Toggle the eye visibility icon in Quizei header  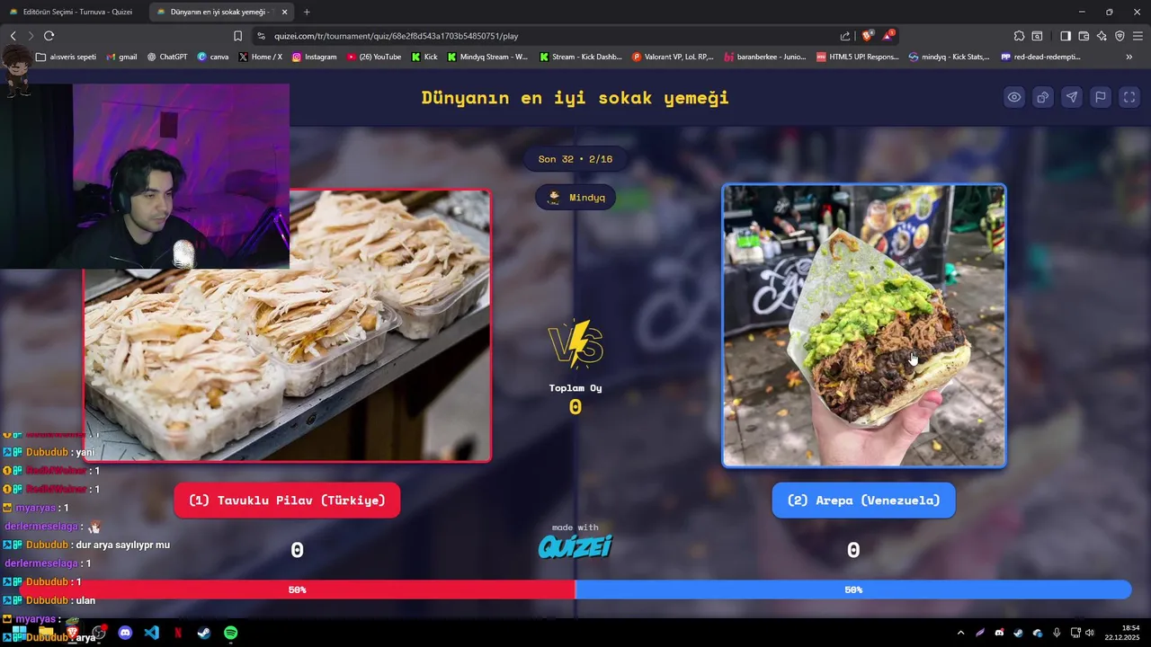coord(1014,97)
